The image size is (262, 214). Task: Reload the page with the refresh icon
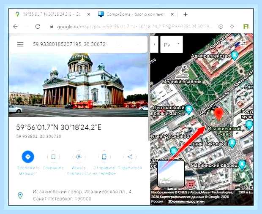point(38,27)
